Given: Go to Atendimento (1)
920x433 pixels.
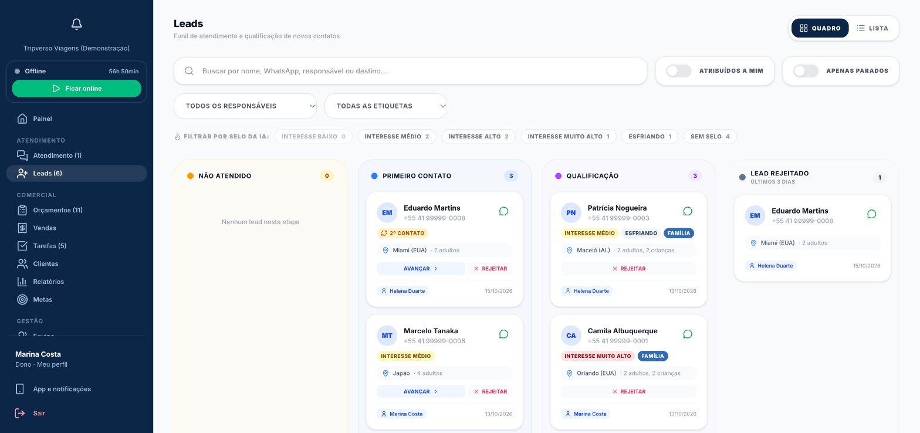Looking at the screenshot, I should point(76,155).
